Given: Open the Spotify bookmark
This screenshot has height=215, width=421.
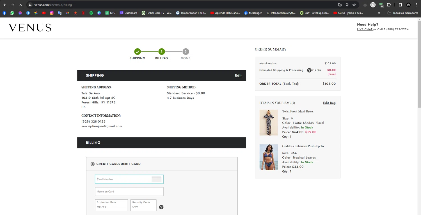Looking at the screenshot, I should 91,13.
